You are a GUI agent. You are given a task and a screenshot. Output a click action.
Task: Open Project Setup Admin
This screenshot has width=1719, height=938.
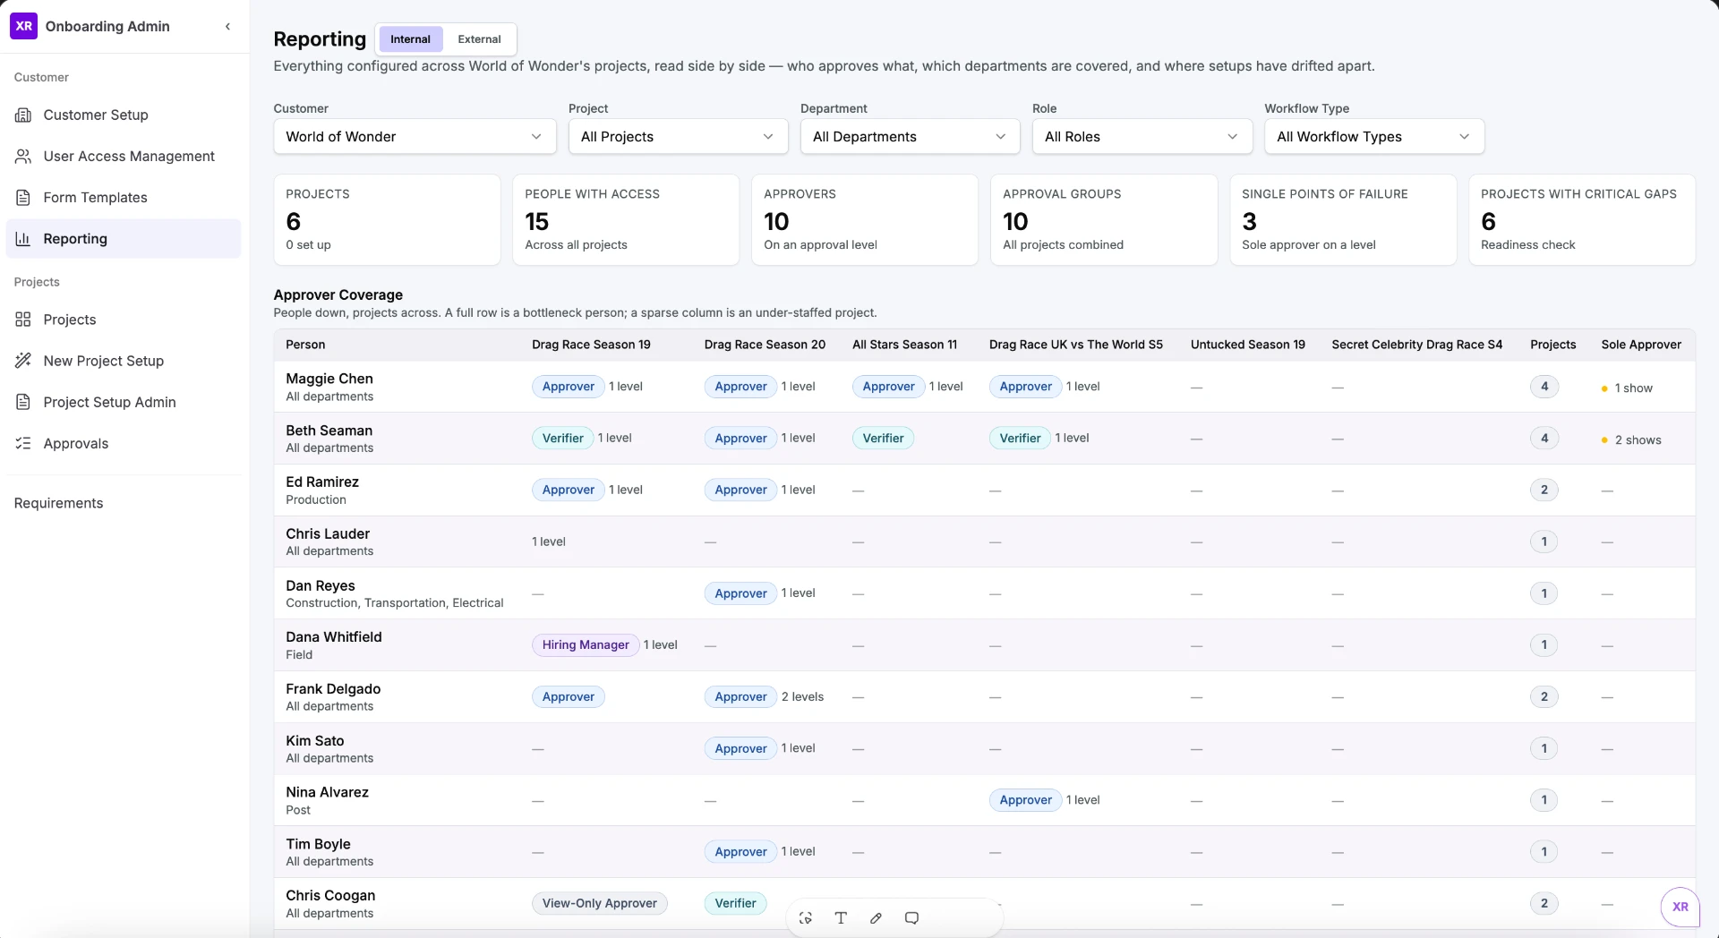124,402
